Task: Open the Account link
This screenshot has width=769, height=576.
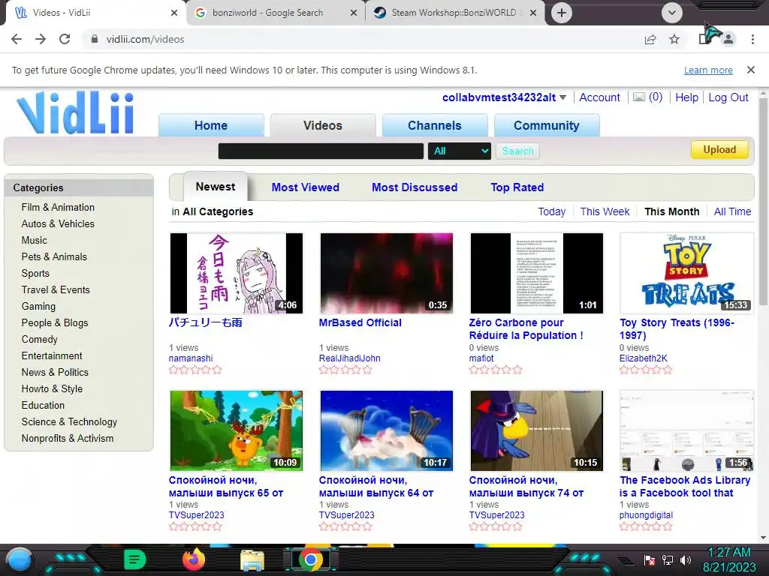Action: pyautogui.click(x=599, y=97)
